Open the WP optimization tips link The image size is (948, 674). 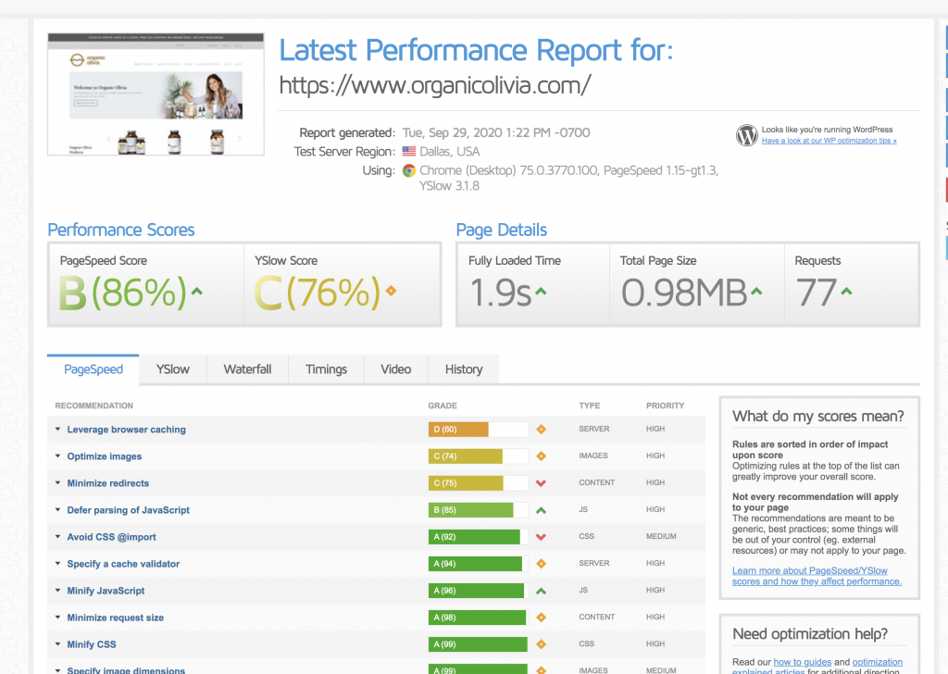pos(829,141)
